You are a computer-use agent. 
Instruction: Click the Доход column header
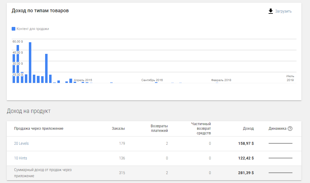pyautogui.click(x=248, y=129)
